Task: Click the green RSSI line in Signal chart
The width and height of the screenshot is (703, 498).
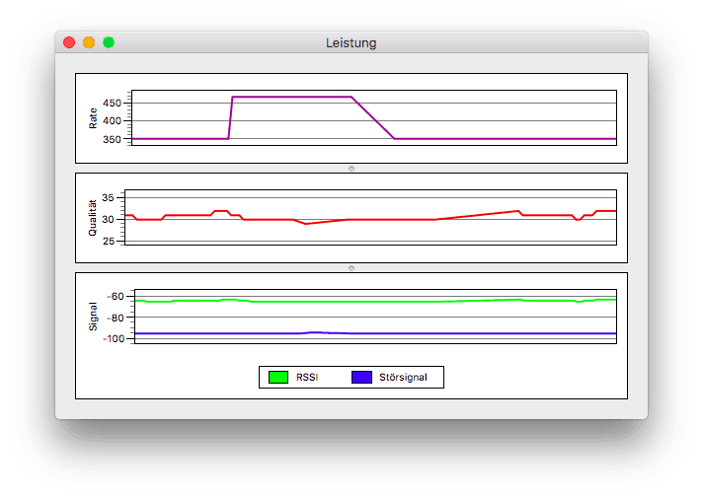Action: coord(395,302)
